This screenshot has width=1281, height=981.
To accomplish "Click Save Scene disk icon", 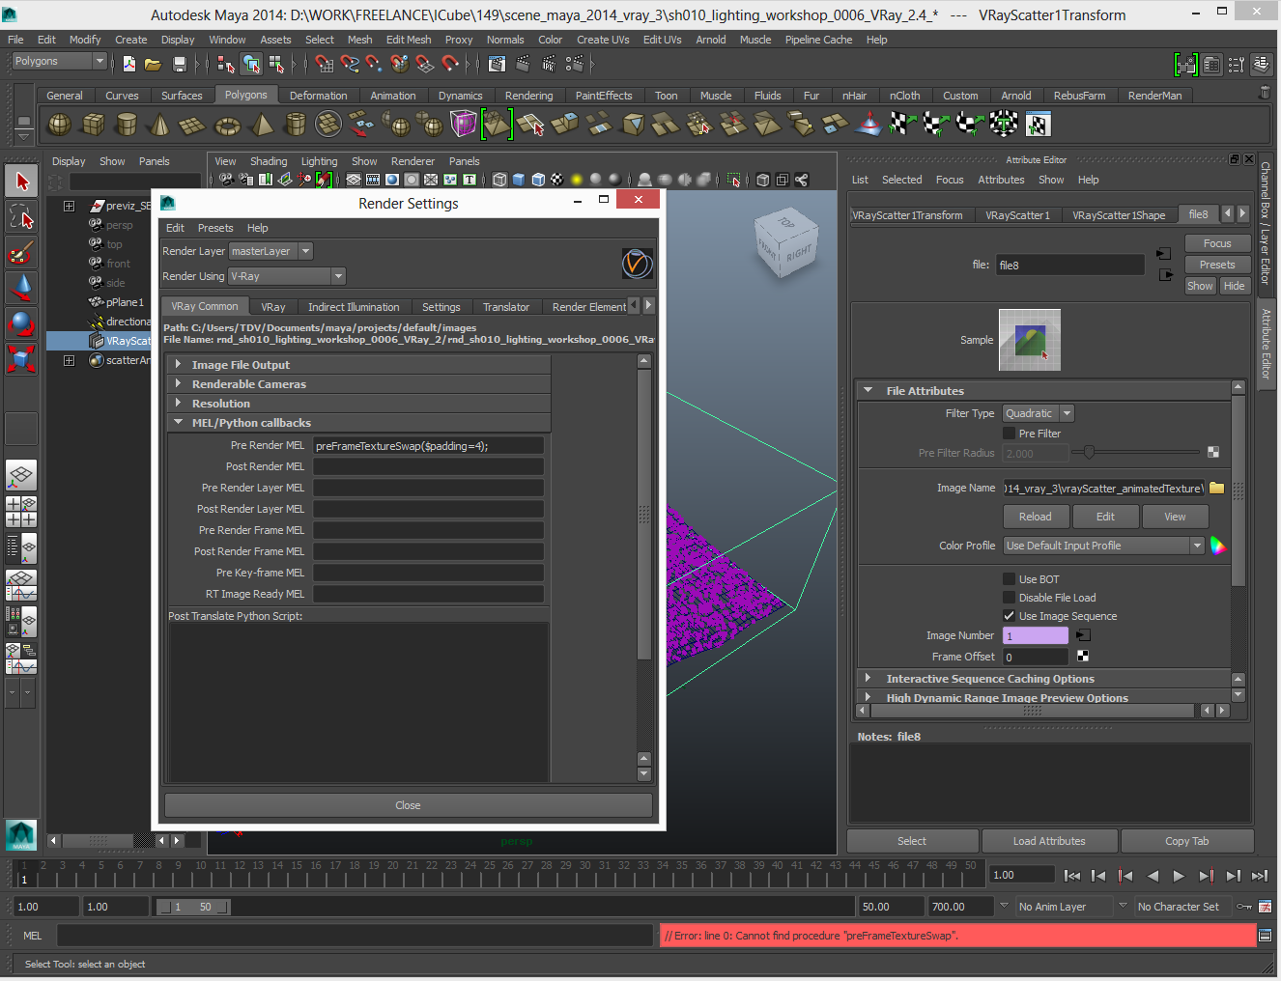I will (x=180, y=64).
